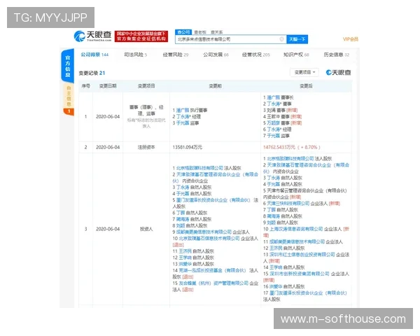The width and height of the screenshot is (420, 336).
Task: Open 丁永涛 经理 link in 变更前 column
Action: [183, 117]
